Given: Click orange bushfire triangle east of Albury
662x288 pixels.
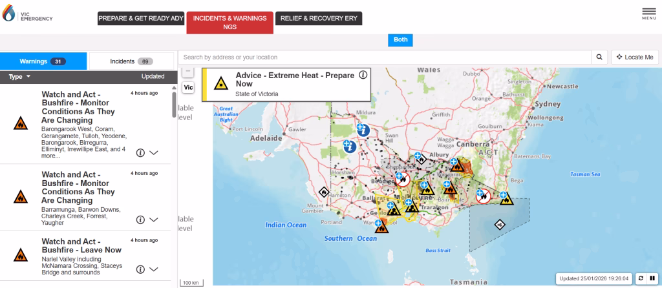Looking at the screenshot, I should (x=457, y=165).
